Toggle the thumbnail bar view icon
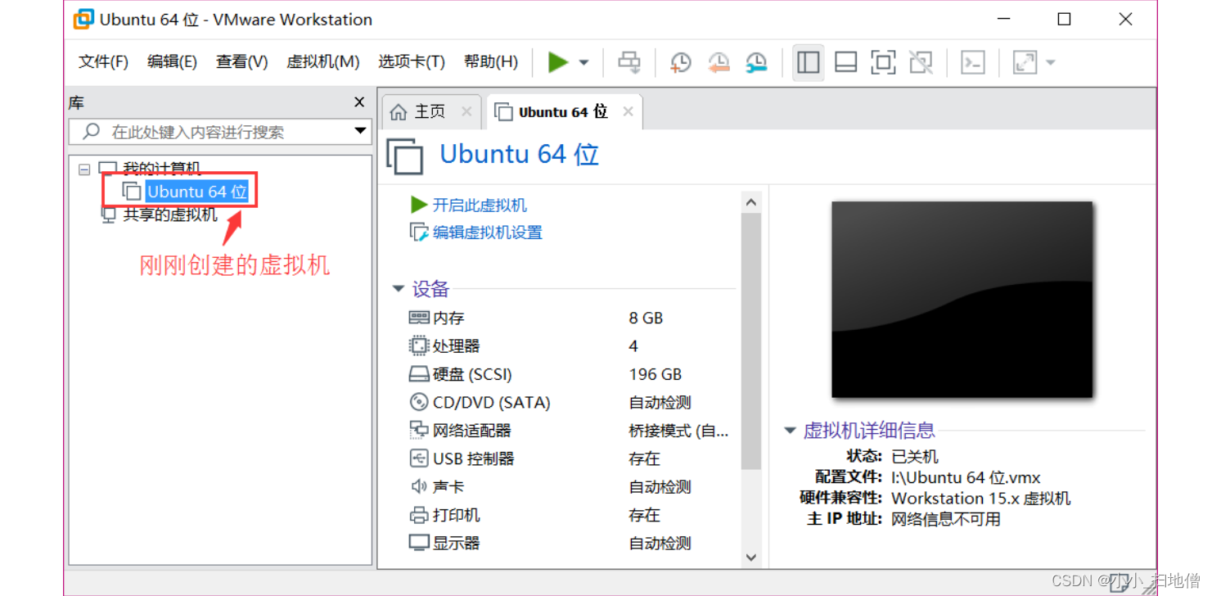This screenshot has height=596, width=1212. click(845, 62)
